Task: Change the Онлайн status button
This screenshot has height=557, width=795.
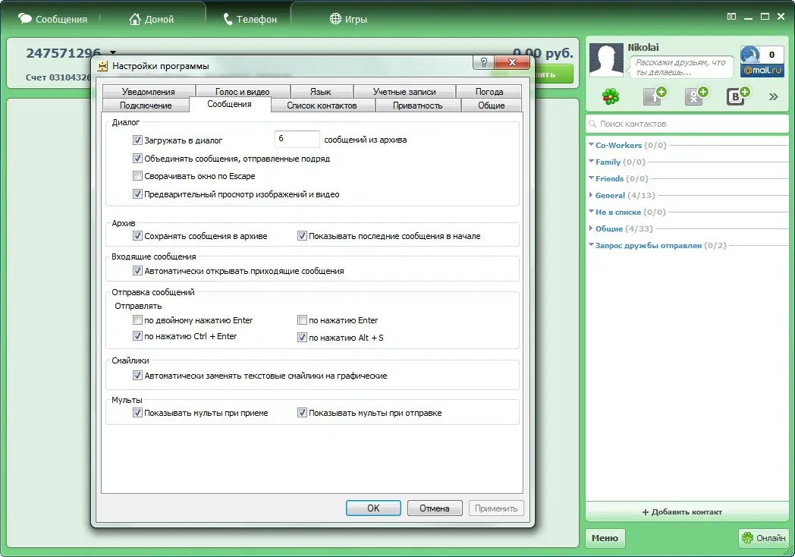Action: 763,538
